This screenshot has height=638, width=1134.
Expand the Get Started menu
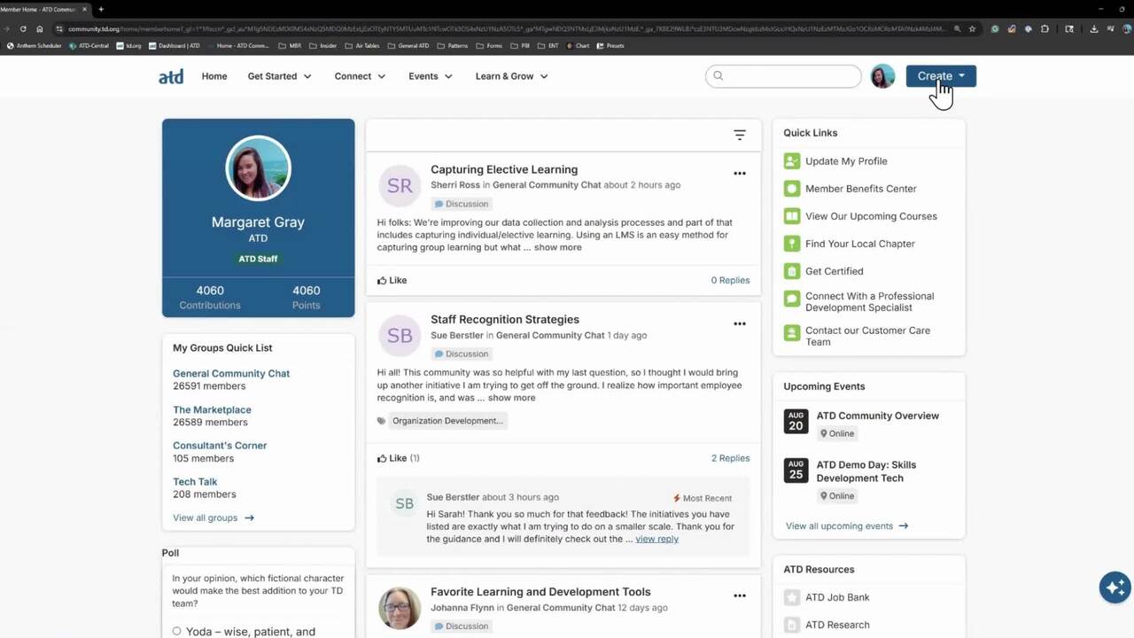click(x=280, y=76)
